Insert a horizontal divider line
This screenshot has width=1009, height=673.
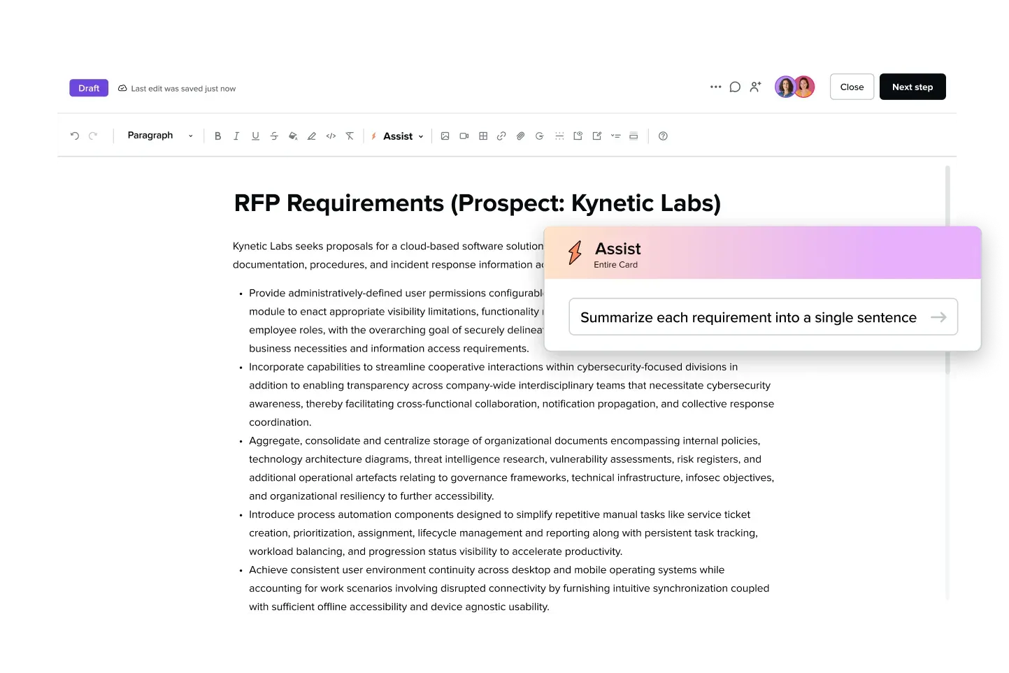[x=559, y=136]
